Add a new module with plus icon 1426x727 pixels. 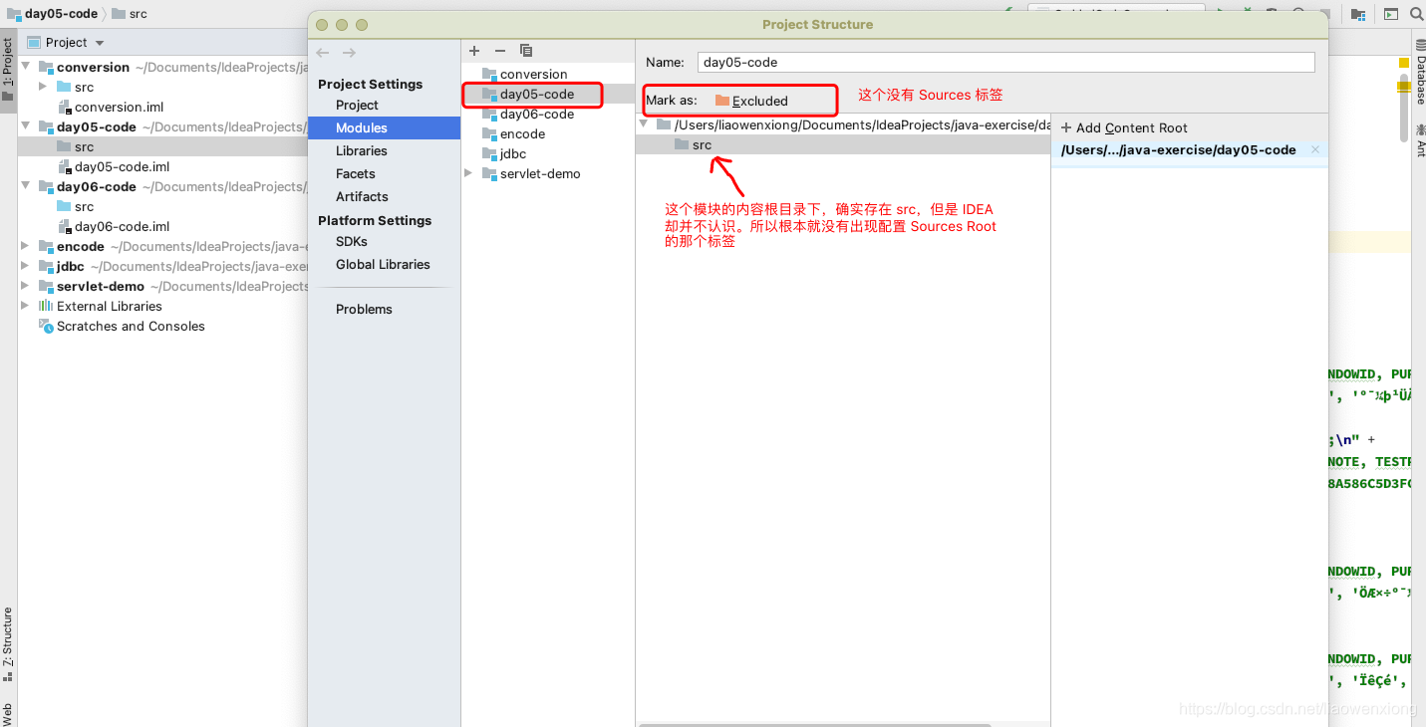(x=474, y=51)
